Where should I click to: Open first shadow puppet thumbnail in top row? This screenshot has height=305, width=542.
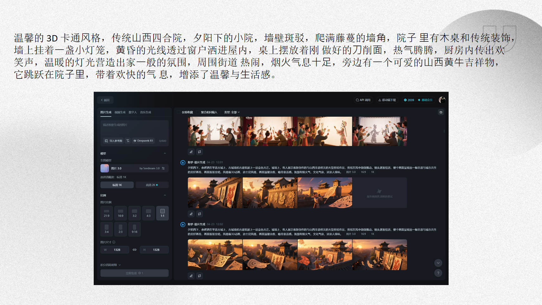215,131
